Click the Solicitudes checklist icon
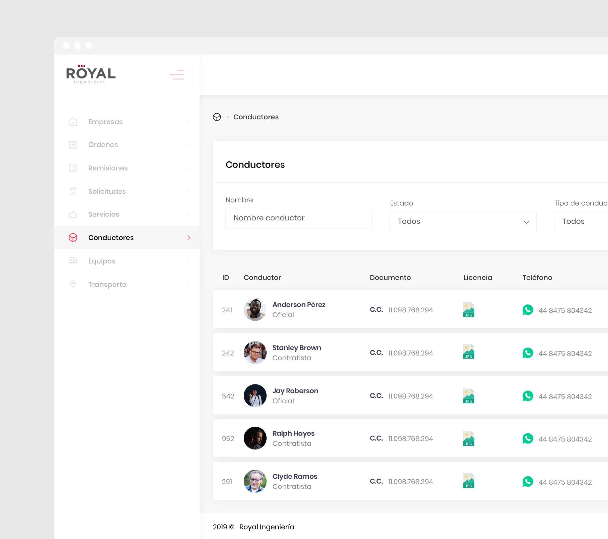Screen dimensions: 608x539 [x=73, y=191]
